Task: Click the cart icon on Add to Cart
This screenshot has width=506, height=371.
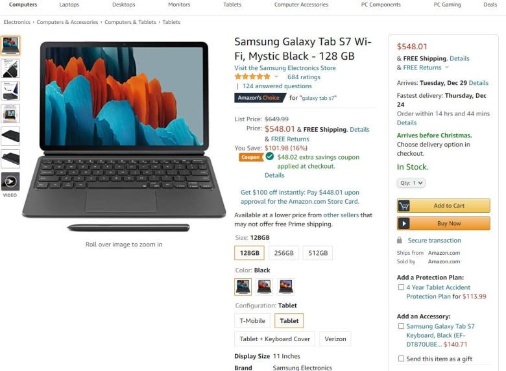Action: (x=404, y=206)
